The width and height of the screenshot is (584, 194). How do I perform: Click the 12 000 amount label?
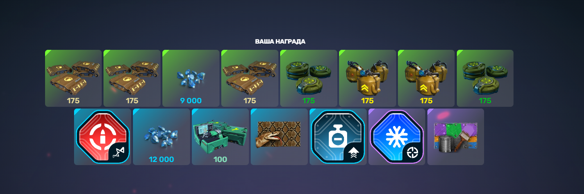pyautogui.click(x=162, y=159)
